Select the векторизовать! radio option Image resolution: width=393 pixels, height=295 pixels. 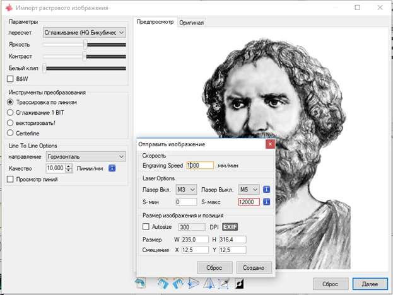pos(10,123)
